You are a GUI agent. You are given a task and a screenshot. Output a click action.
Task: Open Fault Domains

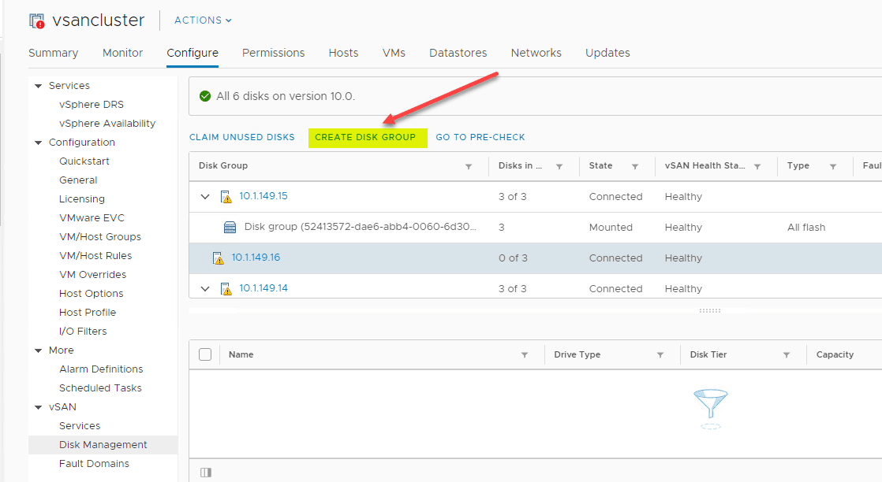point(94,463)
